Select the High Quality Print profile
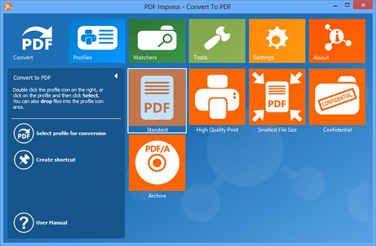This screenshot has width=376, height=246. (217, 100)
